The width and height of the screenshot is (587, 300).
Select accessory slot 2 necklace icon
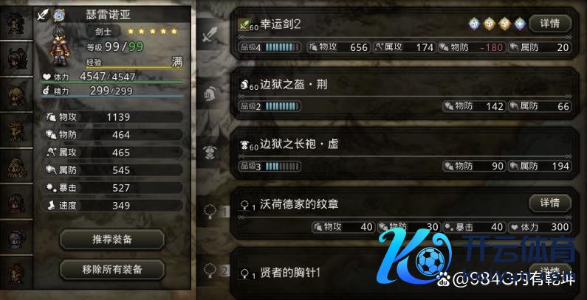click(x=208, y=271)
